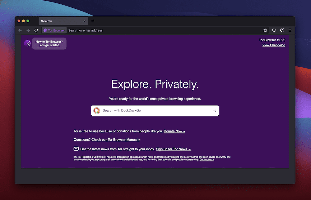Open the Tor Browser circuit panel pill

pos(54,30)
